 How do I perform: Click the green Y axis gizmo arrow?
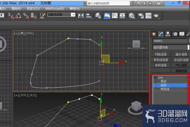click(101, 43)
